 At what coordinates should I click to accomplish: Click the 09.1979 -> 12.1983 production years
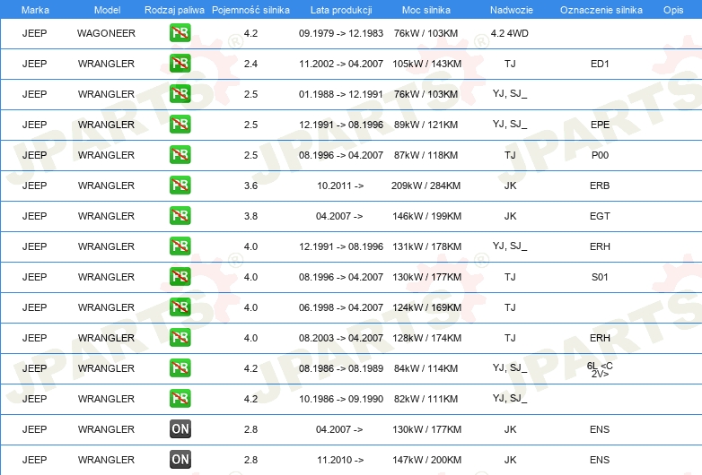pos(341,33)
